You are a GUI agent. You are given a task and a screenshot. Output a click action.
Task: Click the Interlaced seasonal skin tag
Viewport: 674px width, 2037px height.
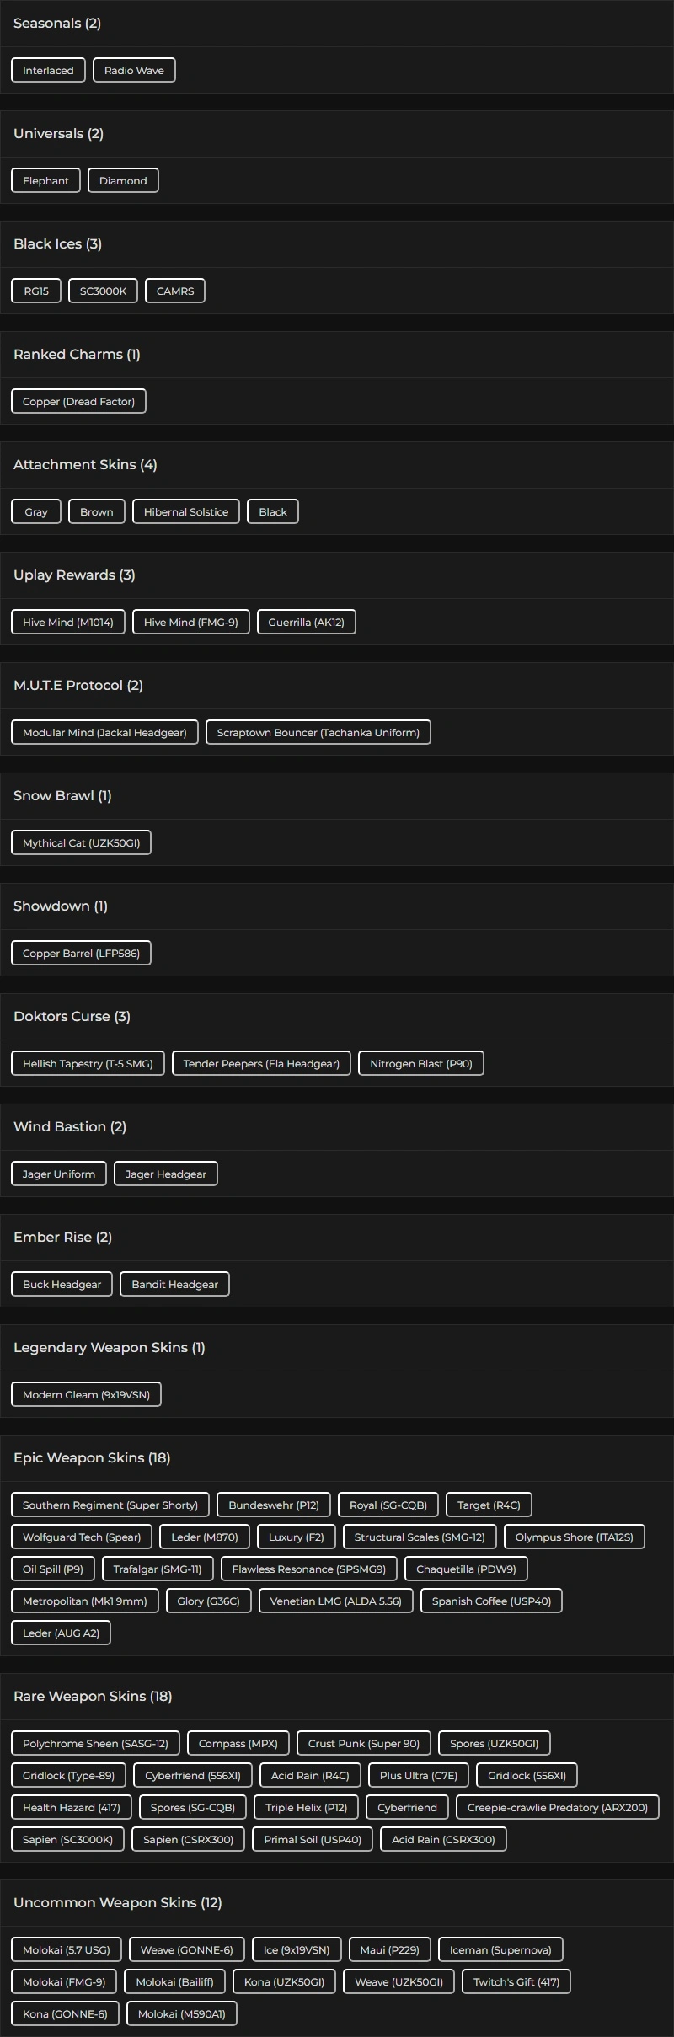pos(48,71)
